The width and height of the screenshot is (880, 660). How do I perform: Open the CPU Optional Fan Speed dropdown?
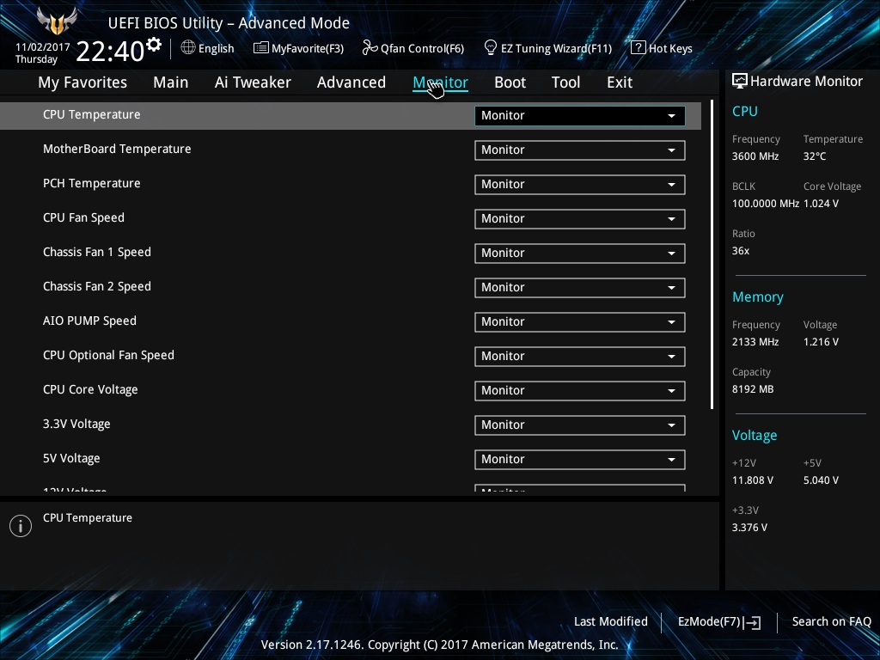click(x=580, y=357)
